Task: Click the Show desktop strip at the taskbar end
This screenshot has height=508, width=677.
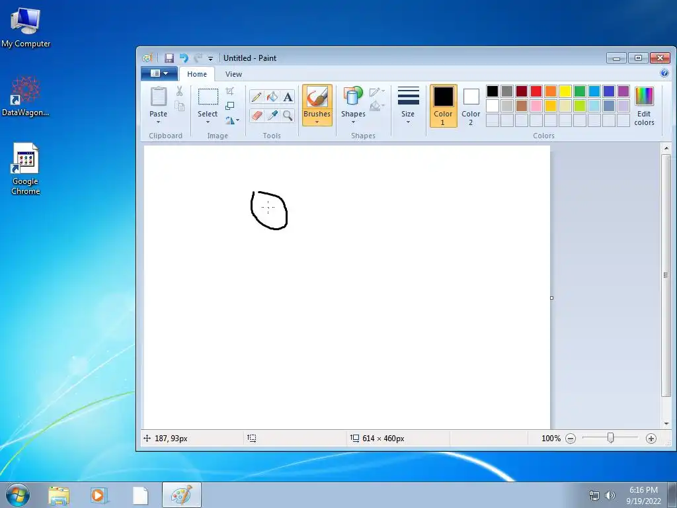Action: pyautogui.click(x=672, y=495)
